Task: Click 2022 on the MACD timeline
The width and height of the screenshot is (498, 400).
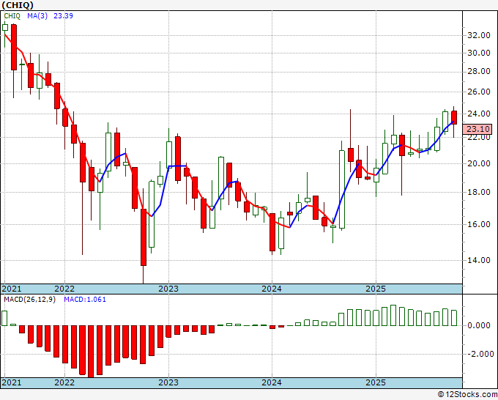Action: pyautogui.click(x=64, y=382)
